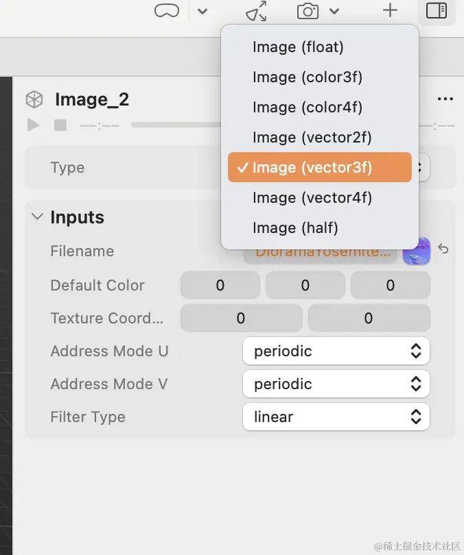Click the Filename texture thumbnail

tap(416, 251)
